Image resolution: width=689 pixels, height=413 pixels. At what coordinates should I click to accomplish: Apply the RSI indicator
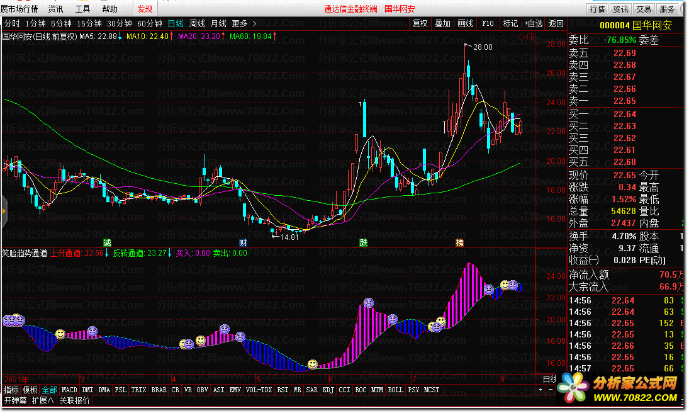(x=283, y=390)
